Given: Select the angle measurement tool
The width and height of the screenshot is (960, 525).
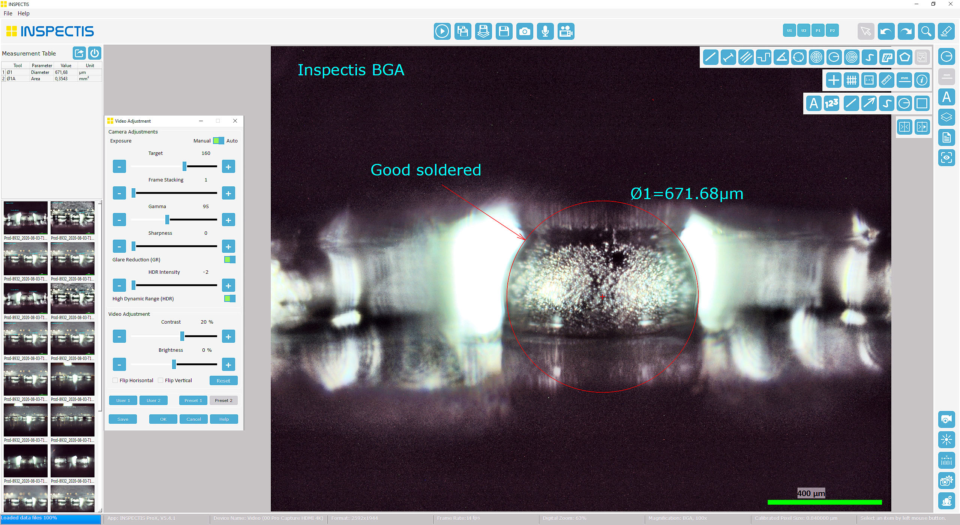Looking at the screenshot, I should tap(781, 57).
